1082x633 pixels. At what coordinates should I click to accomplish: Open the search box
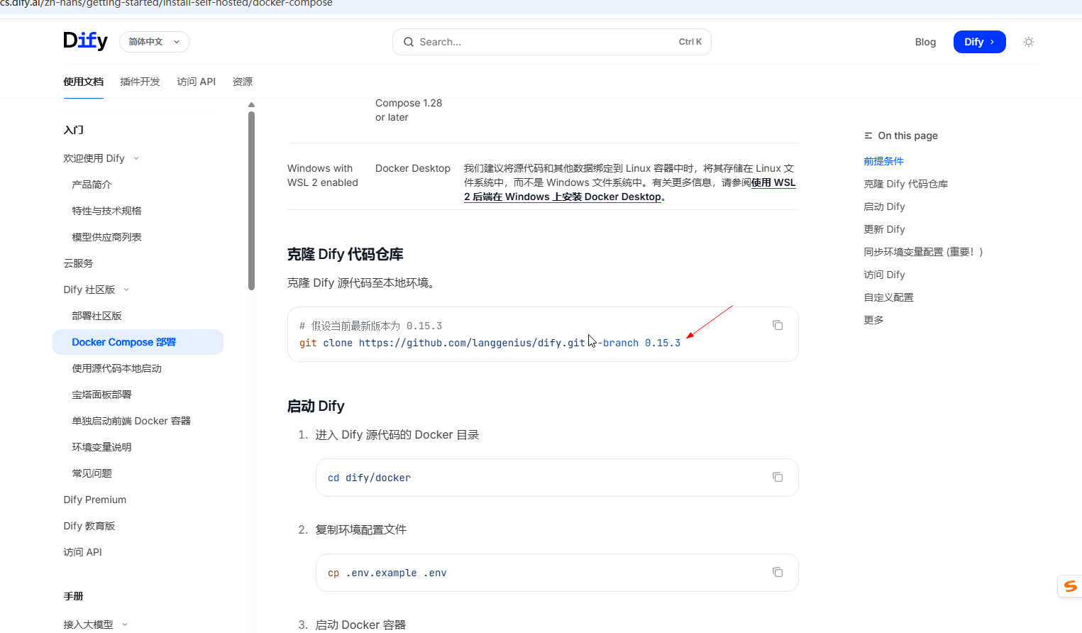pos(551,42)
